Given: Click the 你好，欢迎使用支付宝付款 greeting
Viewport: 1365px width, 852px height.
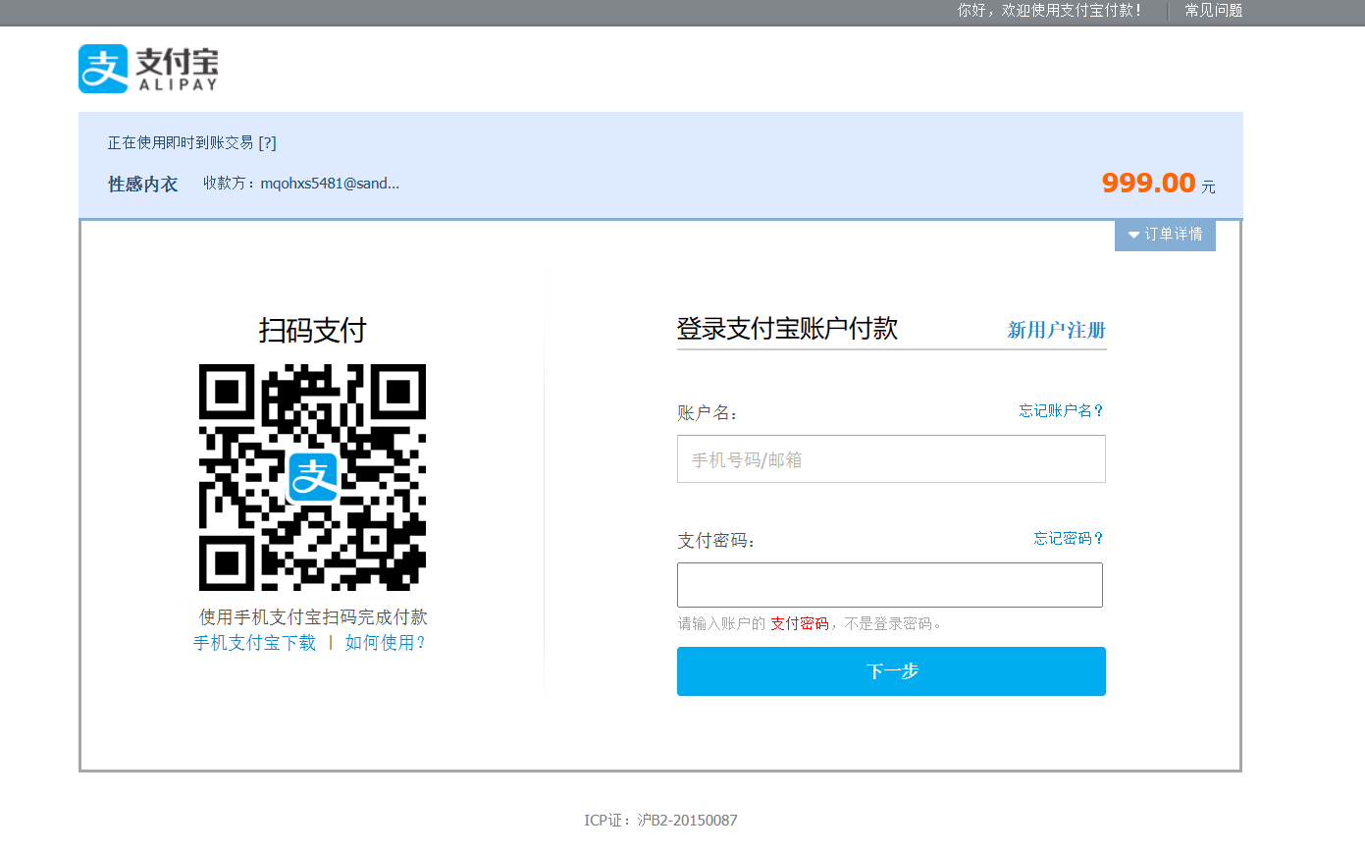Looking at the screenshot, I should 1050,11.
